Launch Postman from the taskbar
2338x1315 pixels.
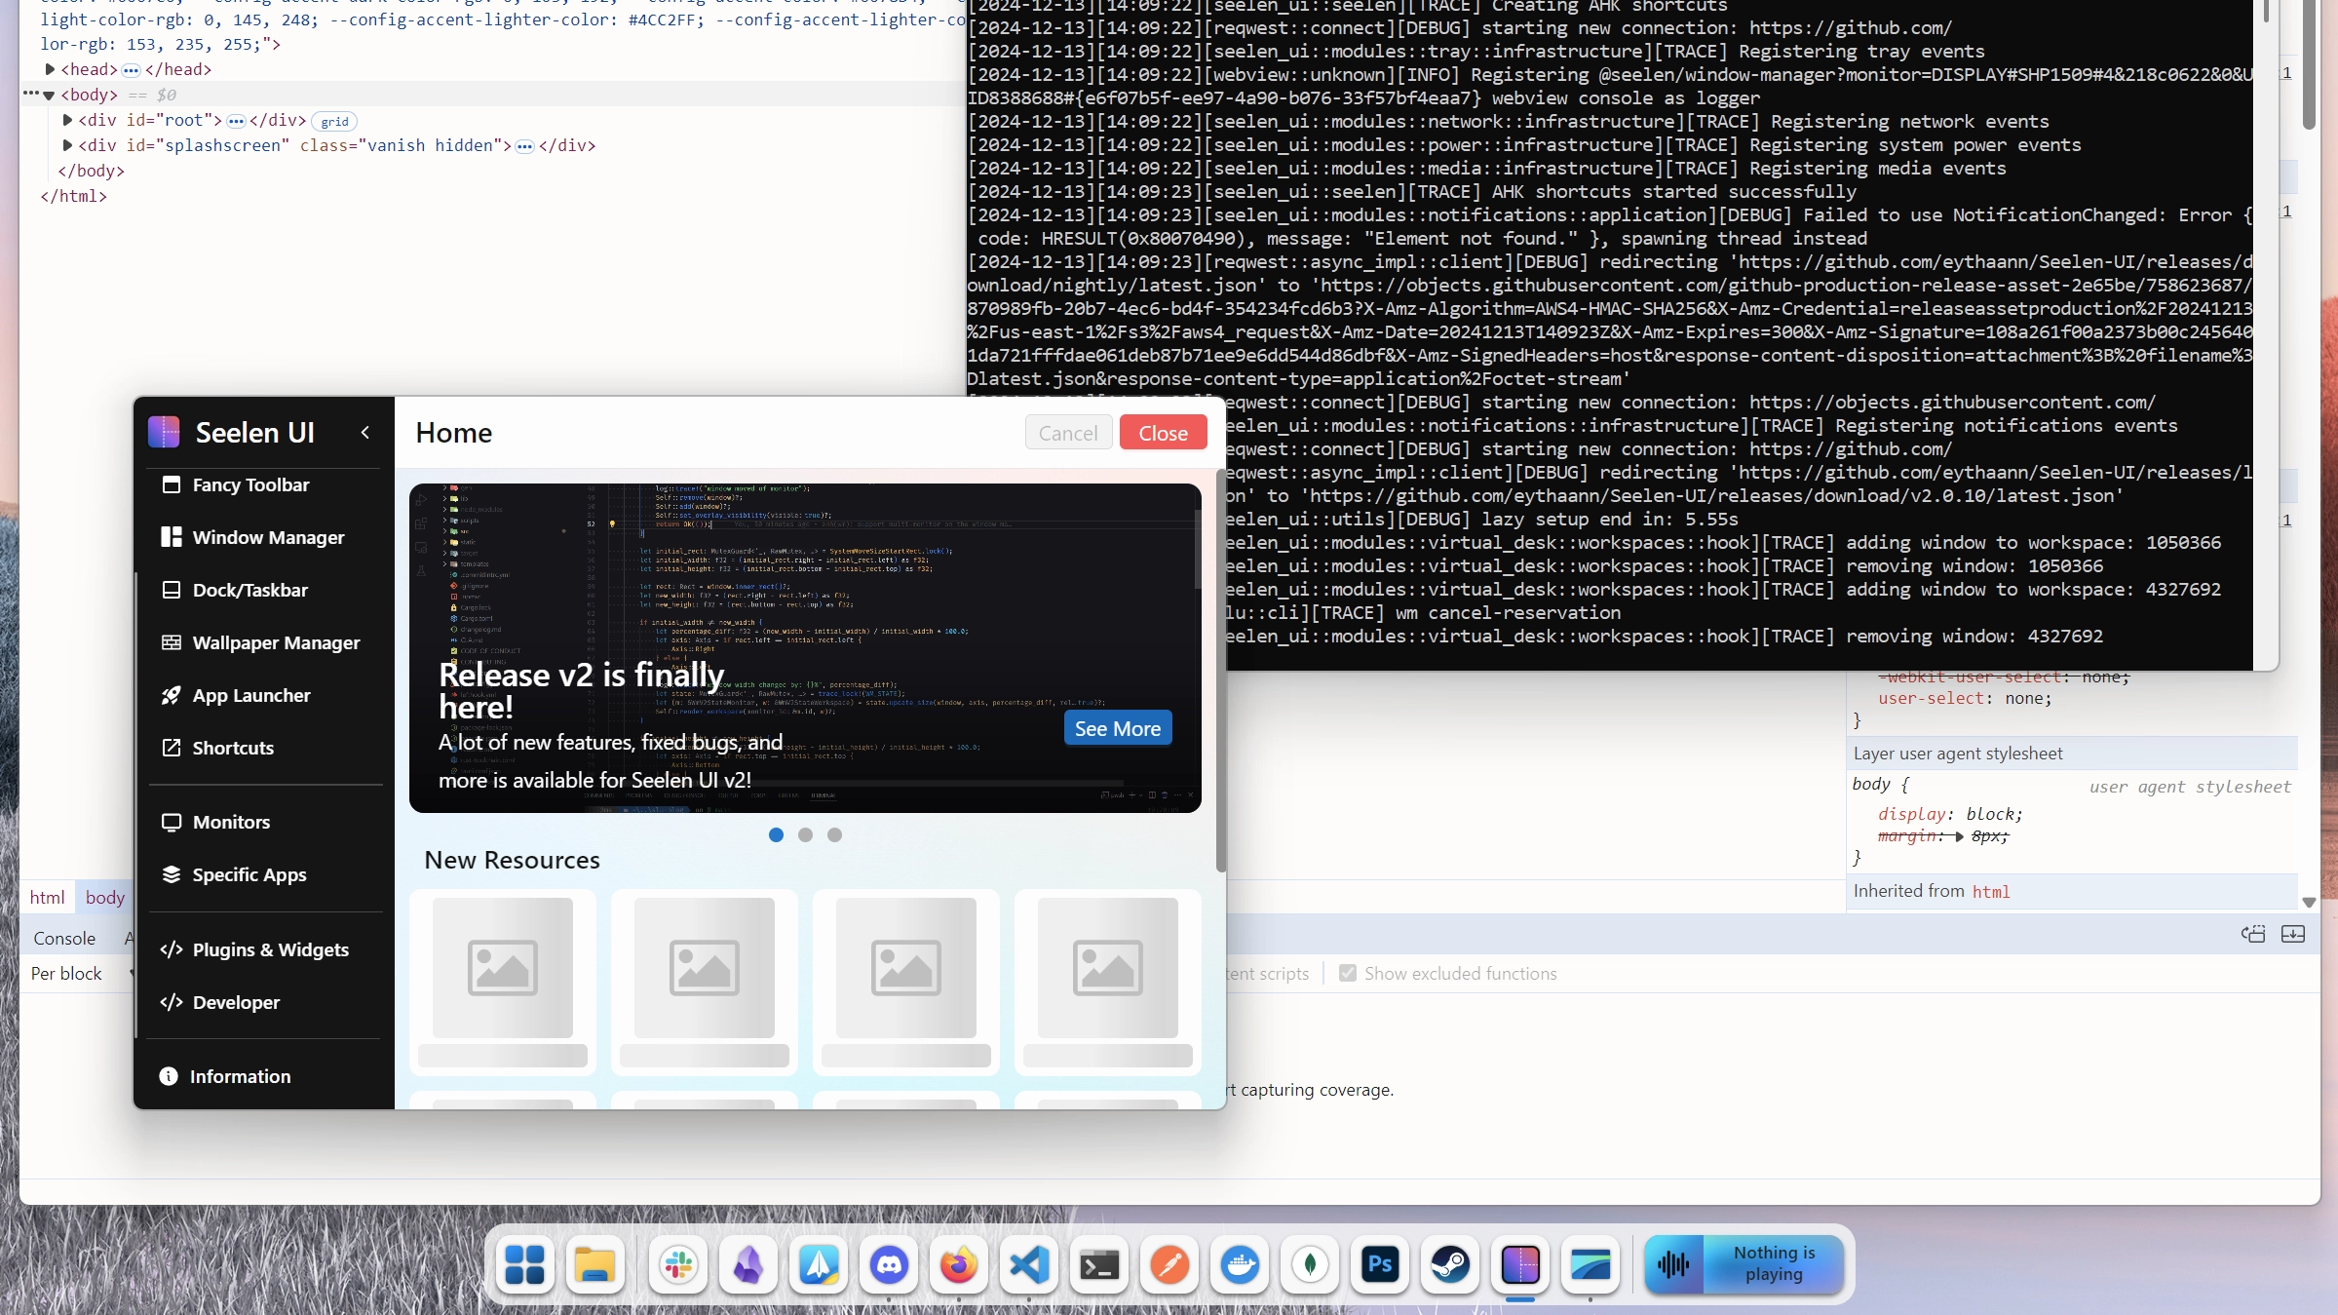click(1169, 1265)
